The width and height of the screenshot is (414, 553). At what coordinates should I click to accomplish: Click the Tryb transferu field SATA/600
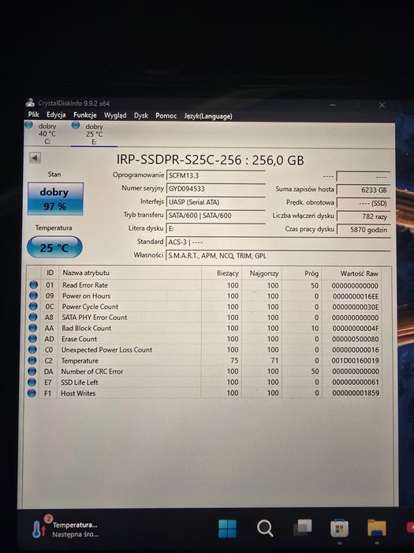pos(215,215)
